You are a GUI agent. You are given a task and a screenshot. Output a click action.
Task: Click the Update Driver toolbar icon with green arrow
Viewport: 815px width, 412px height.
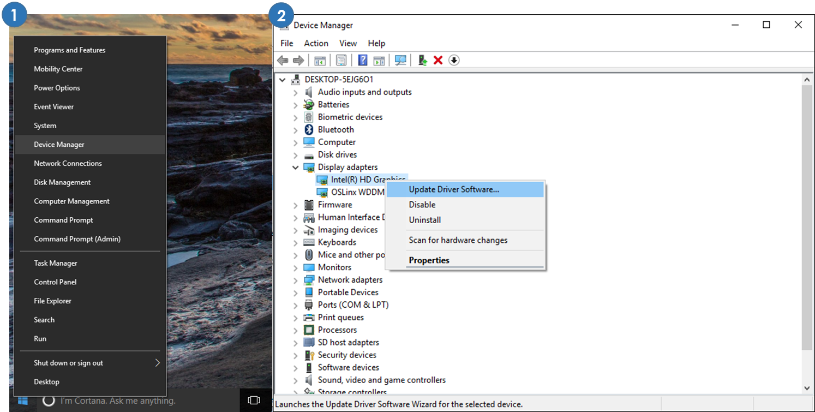pos(422,60)
